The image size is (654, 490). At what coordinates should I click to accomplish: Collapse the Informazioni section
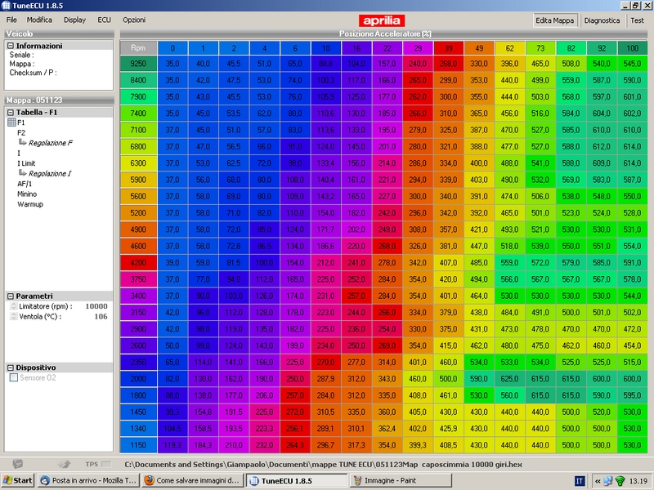pos(11,46)
